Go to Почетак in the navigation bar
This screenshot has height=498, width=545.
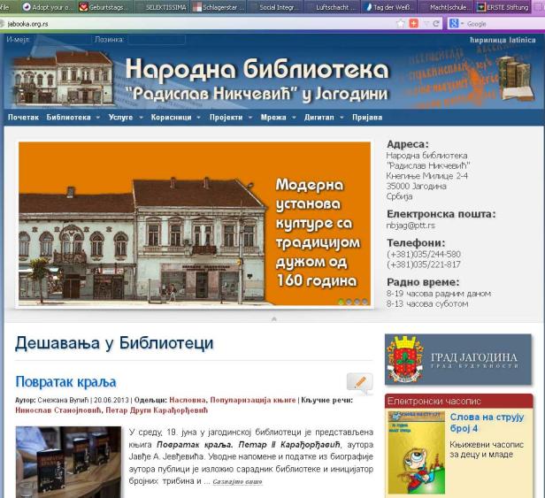pos(23,118)
